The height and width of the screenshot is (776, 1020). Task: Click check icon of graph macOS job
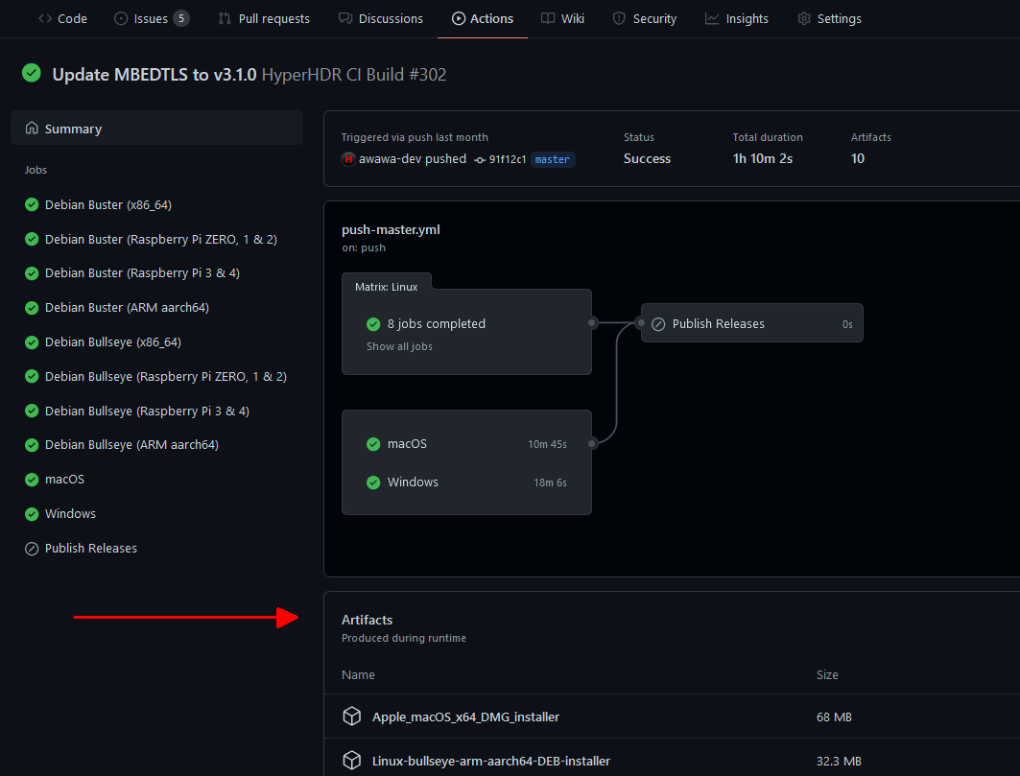tap(373, 443)
